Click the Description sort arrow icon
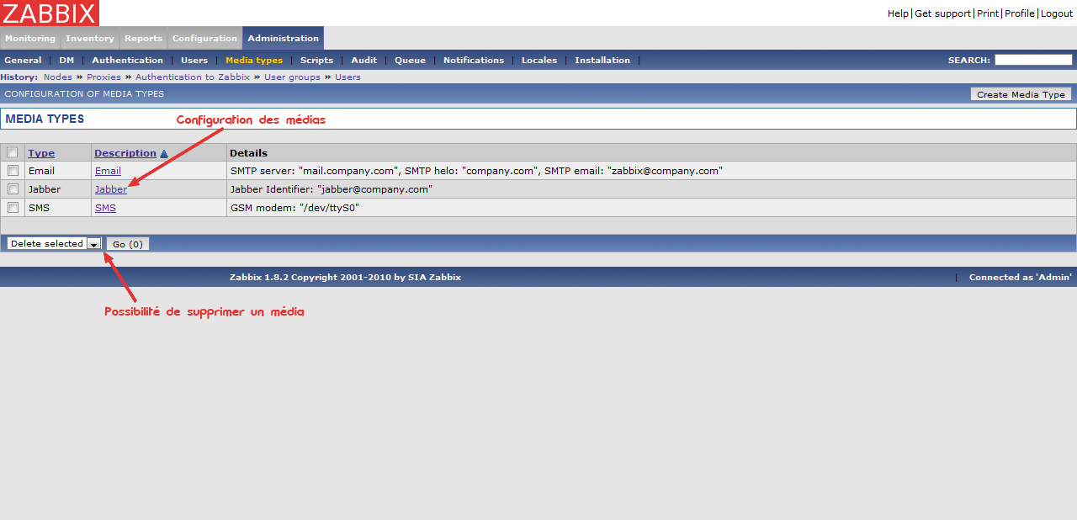The height and width of the screenshot is (520, 1077). click(x=164, y=154)
